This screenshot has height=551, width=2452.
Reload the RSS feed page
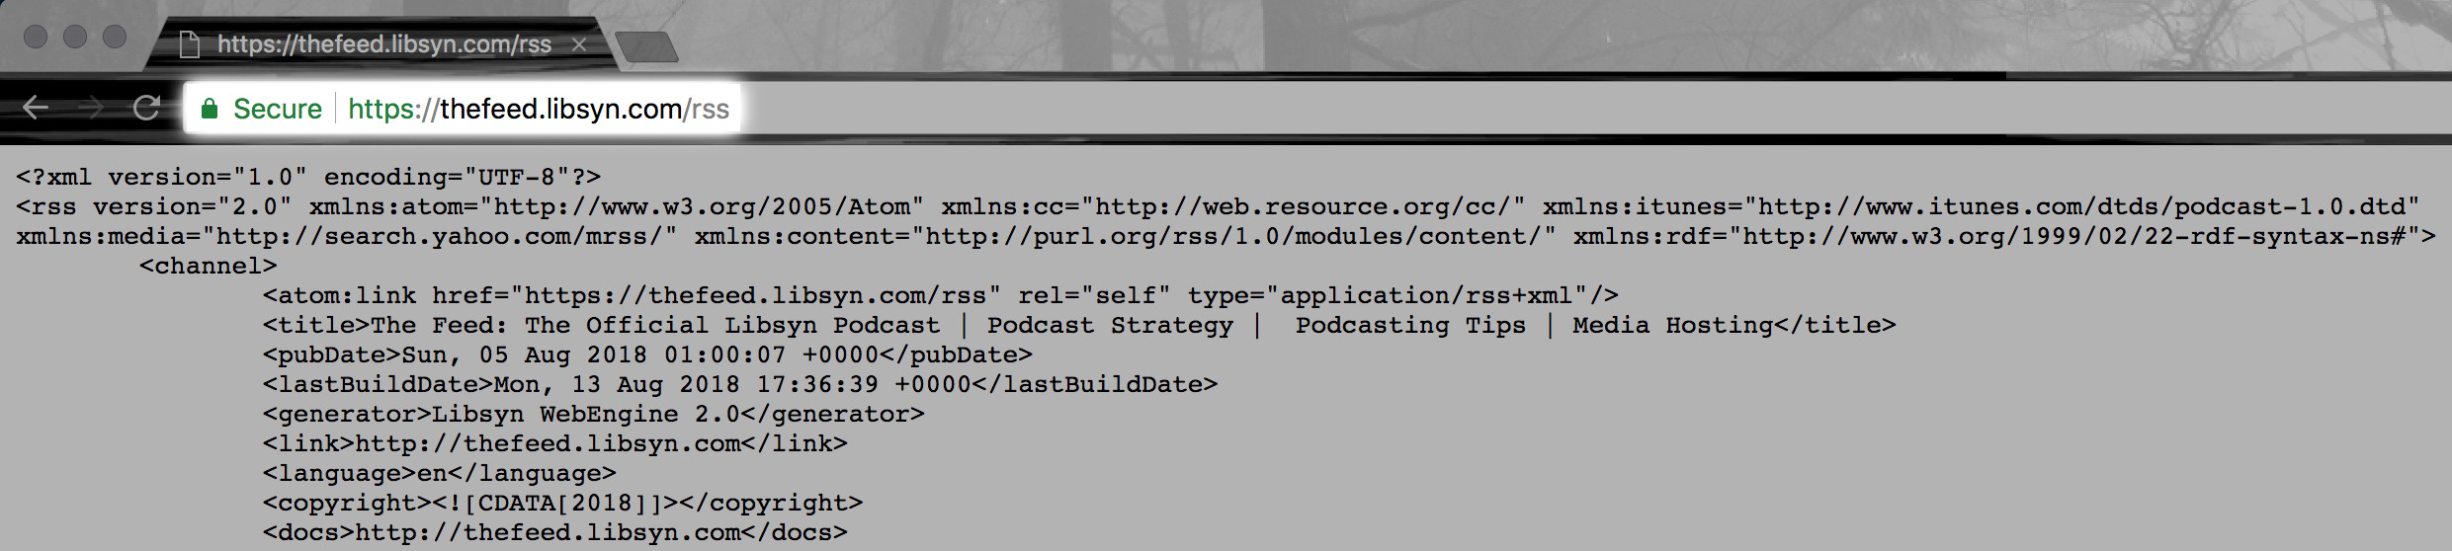point(146,108)
